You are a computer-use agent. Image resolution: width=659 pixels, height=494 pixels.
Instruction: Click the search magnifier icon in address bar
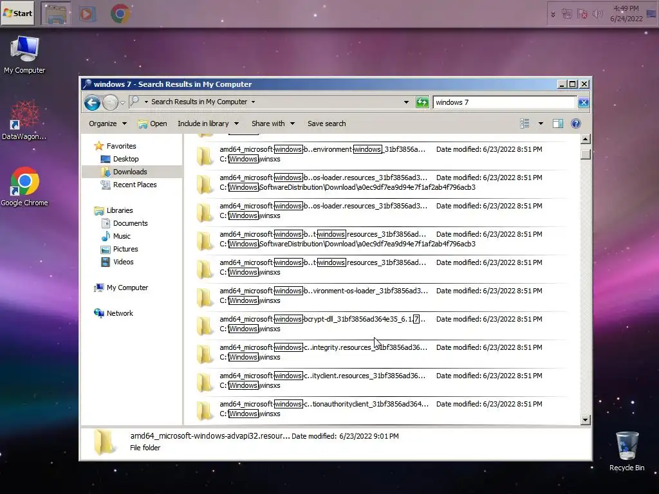[x=135, y=101]
